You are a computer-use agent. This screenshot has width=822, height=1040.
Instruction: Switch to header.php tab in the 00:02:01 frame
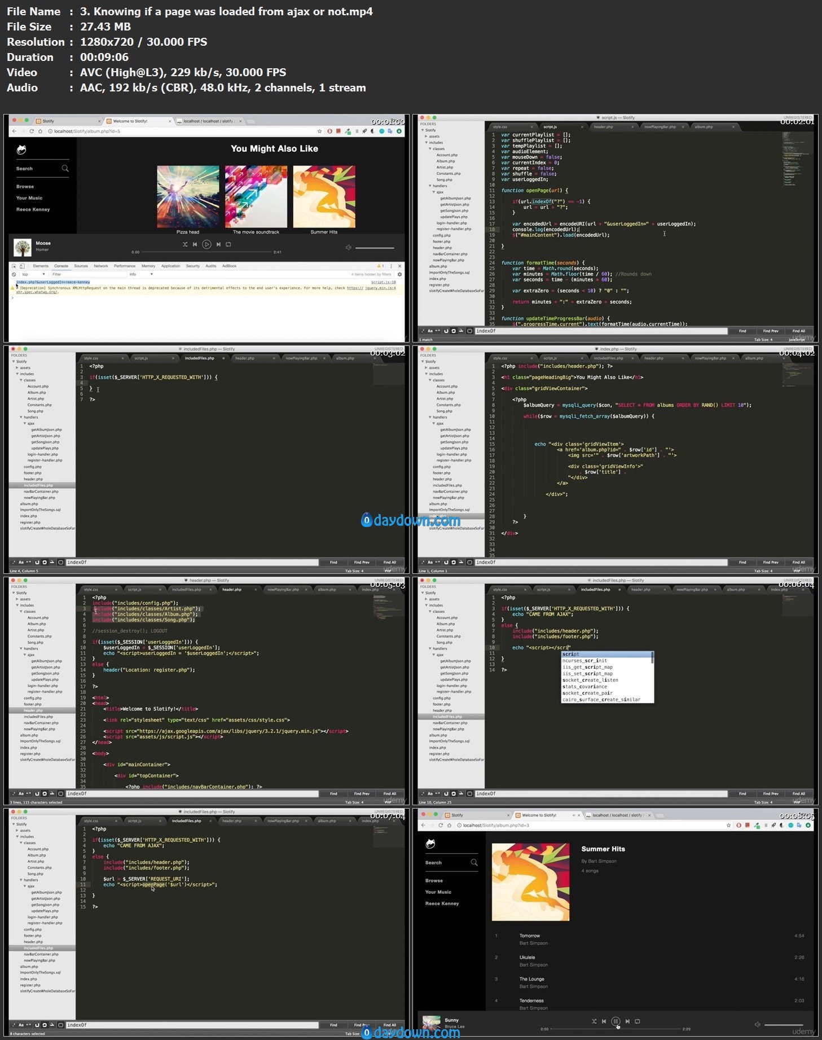(603, 127)
